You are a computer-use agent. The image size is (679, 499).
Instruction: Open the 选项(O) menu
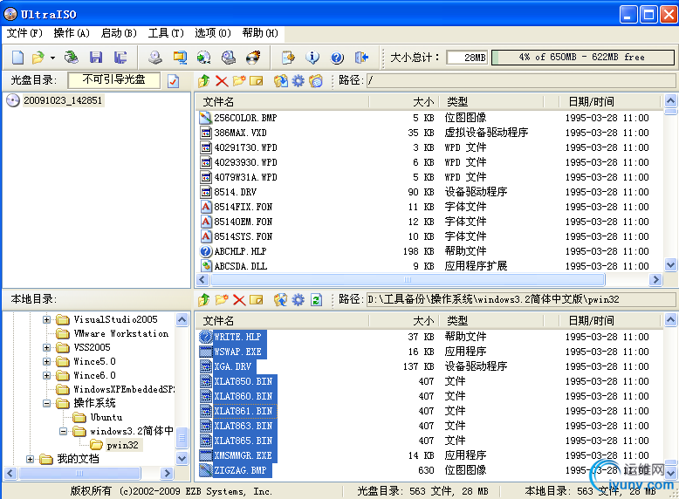point(213,33)
